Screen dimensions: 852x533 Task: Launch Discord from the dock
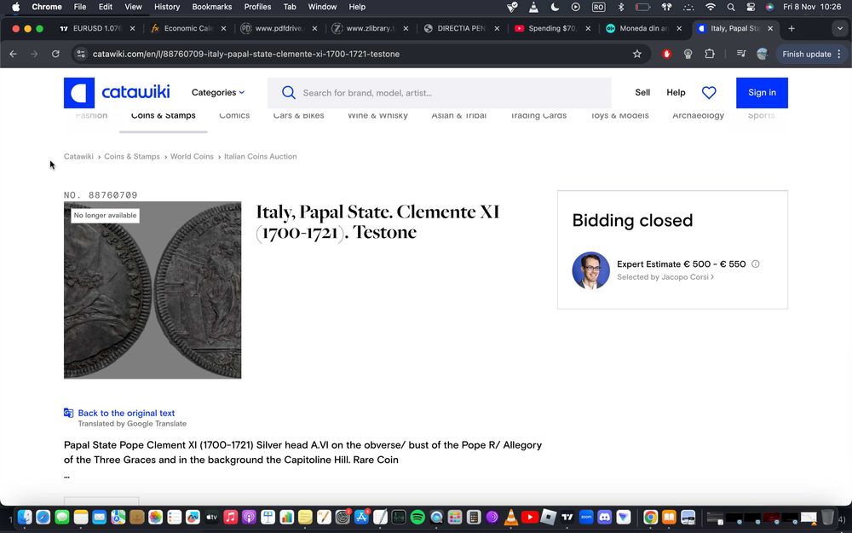(x=605, y=517)
